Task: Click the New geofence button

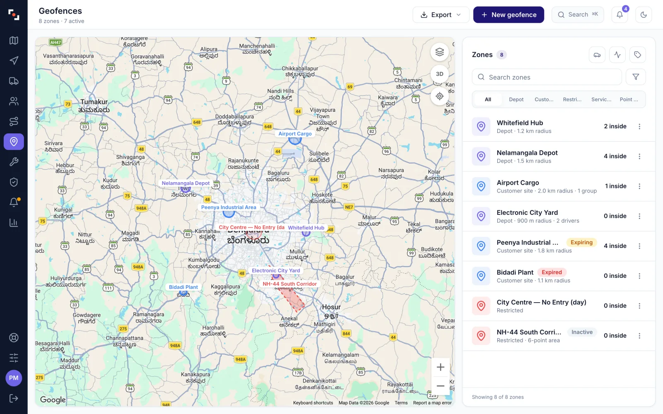Action: pos(508,15)
